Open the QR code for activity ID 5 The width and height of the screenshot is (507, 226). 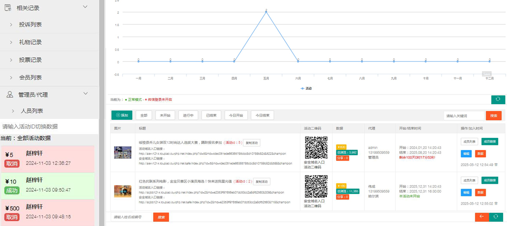coord(316,148)
